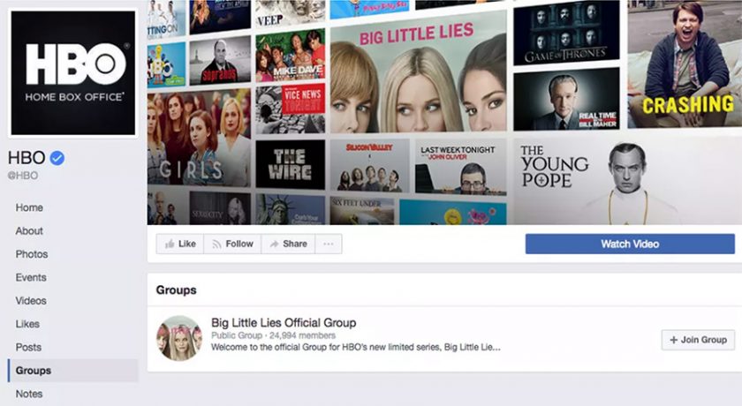The image size is (742, 406).
Task: Click the Six Feet Under tile
Action: point(362,211)
